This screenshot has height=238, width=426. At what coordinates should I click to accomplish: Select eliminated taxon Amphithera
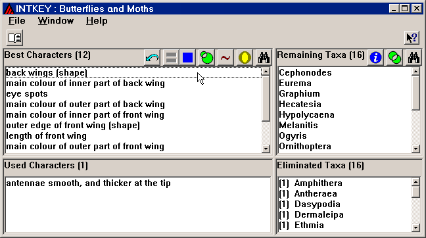click(344, 183)
